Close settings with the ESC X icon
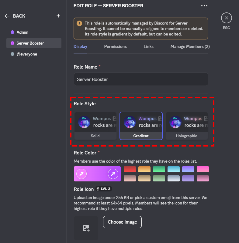Viewport: 239px width, 243px height. [x=226, y=18]
